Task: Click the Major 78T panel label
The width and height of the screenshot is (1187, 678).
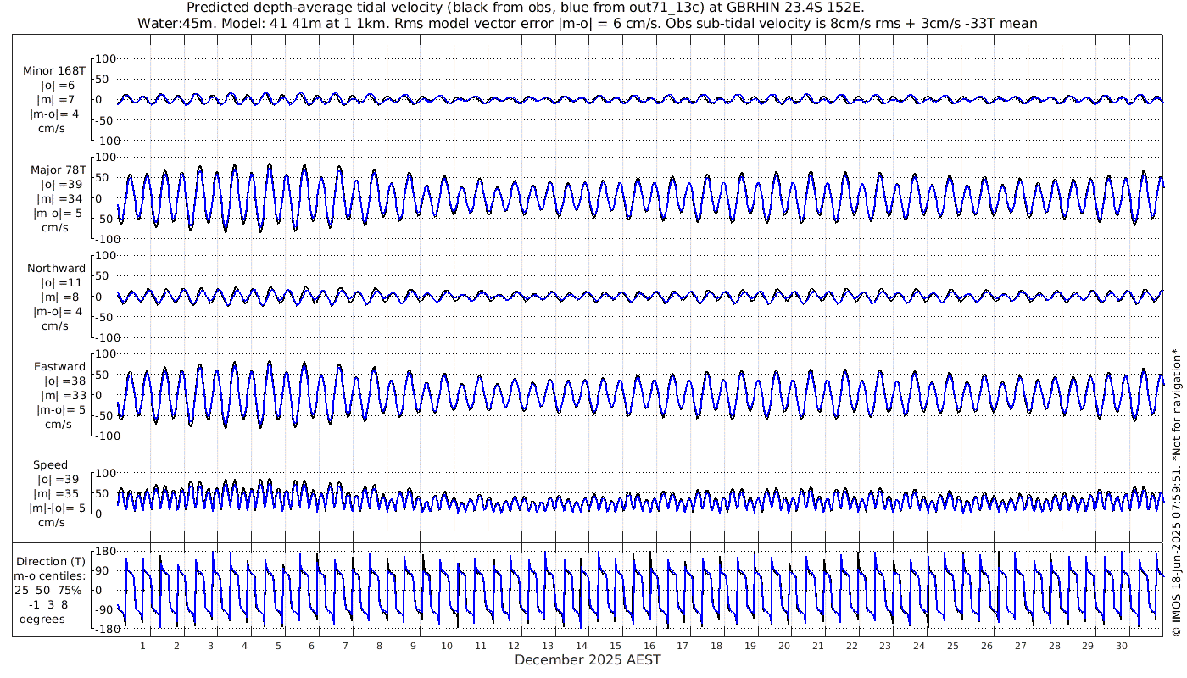Action: 57,169
